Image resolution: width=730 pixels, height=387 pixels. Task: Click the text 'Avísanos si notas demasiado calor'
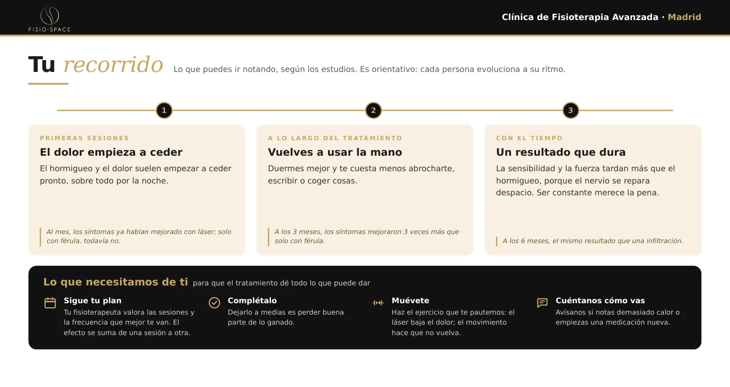pos(618,317)
